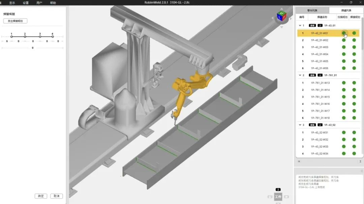The width and height of the screenshot is (364, 204).
Task: Open the 帮助 menu
Action: click(x=53, y=3)
